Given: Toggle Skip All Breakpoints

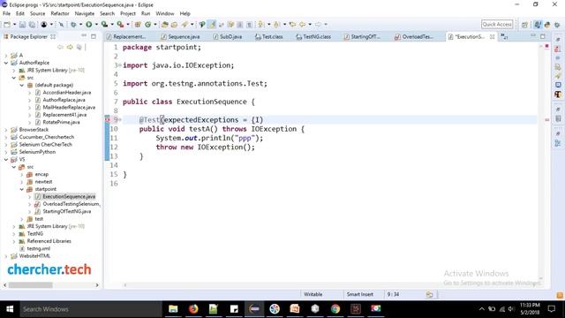Looking at the screenshot, I should point(61,25).
